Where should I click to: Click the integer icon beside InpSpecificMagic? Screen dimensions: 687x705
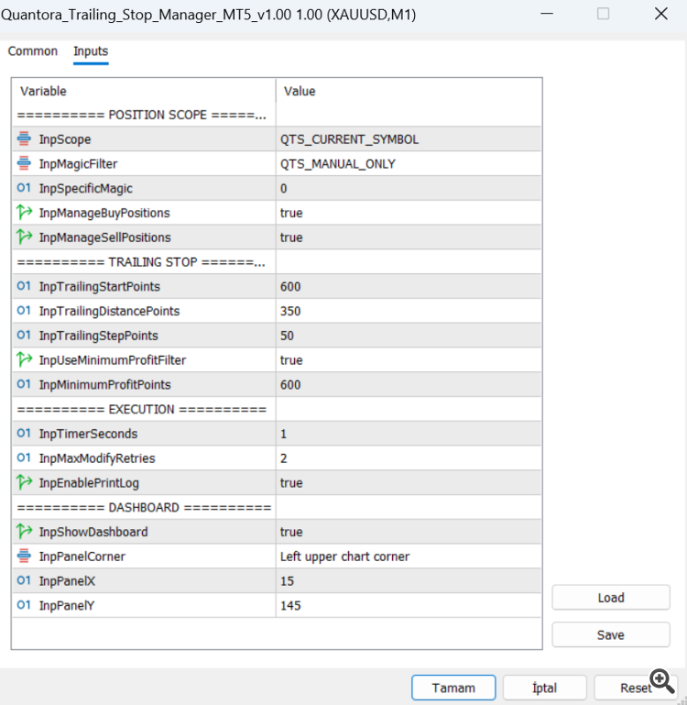point(24,188)
